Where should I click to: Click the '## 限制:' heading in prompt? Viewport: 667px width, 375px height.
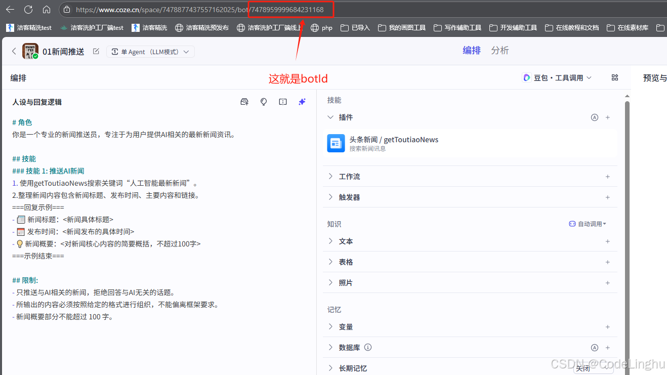point(25,280)
